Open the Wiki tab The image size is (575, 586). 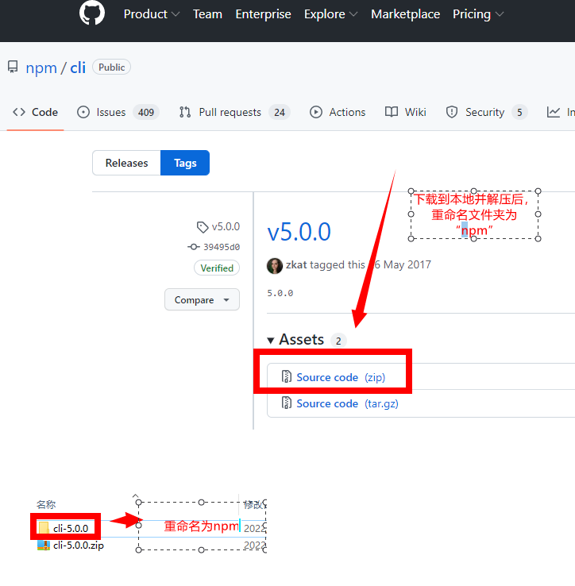point(405,112)
